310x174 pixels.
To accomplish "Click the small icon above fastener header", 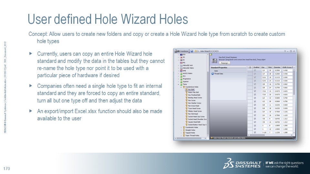I will [211, 55].
